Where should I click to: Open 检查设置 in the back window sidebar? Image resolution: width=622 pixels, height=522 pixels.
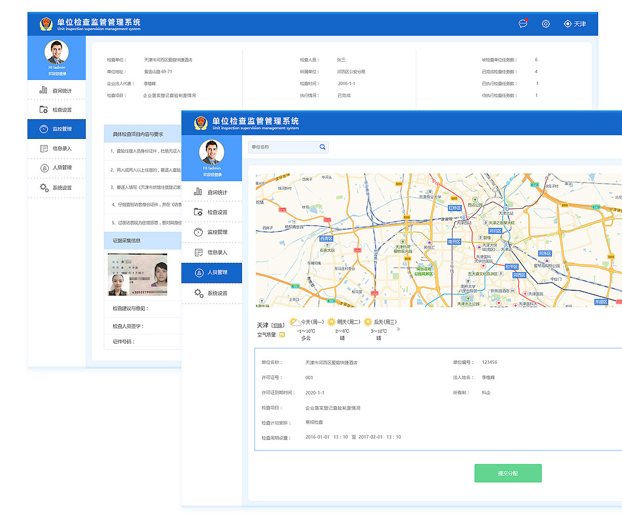[56, 110]
